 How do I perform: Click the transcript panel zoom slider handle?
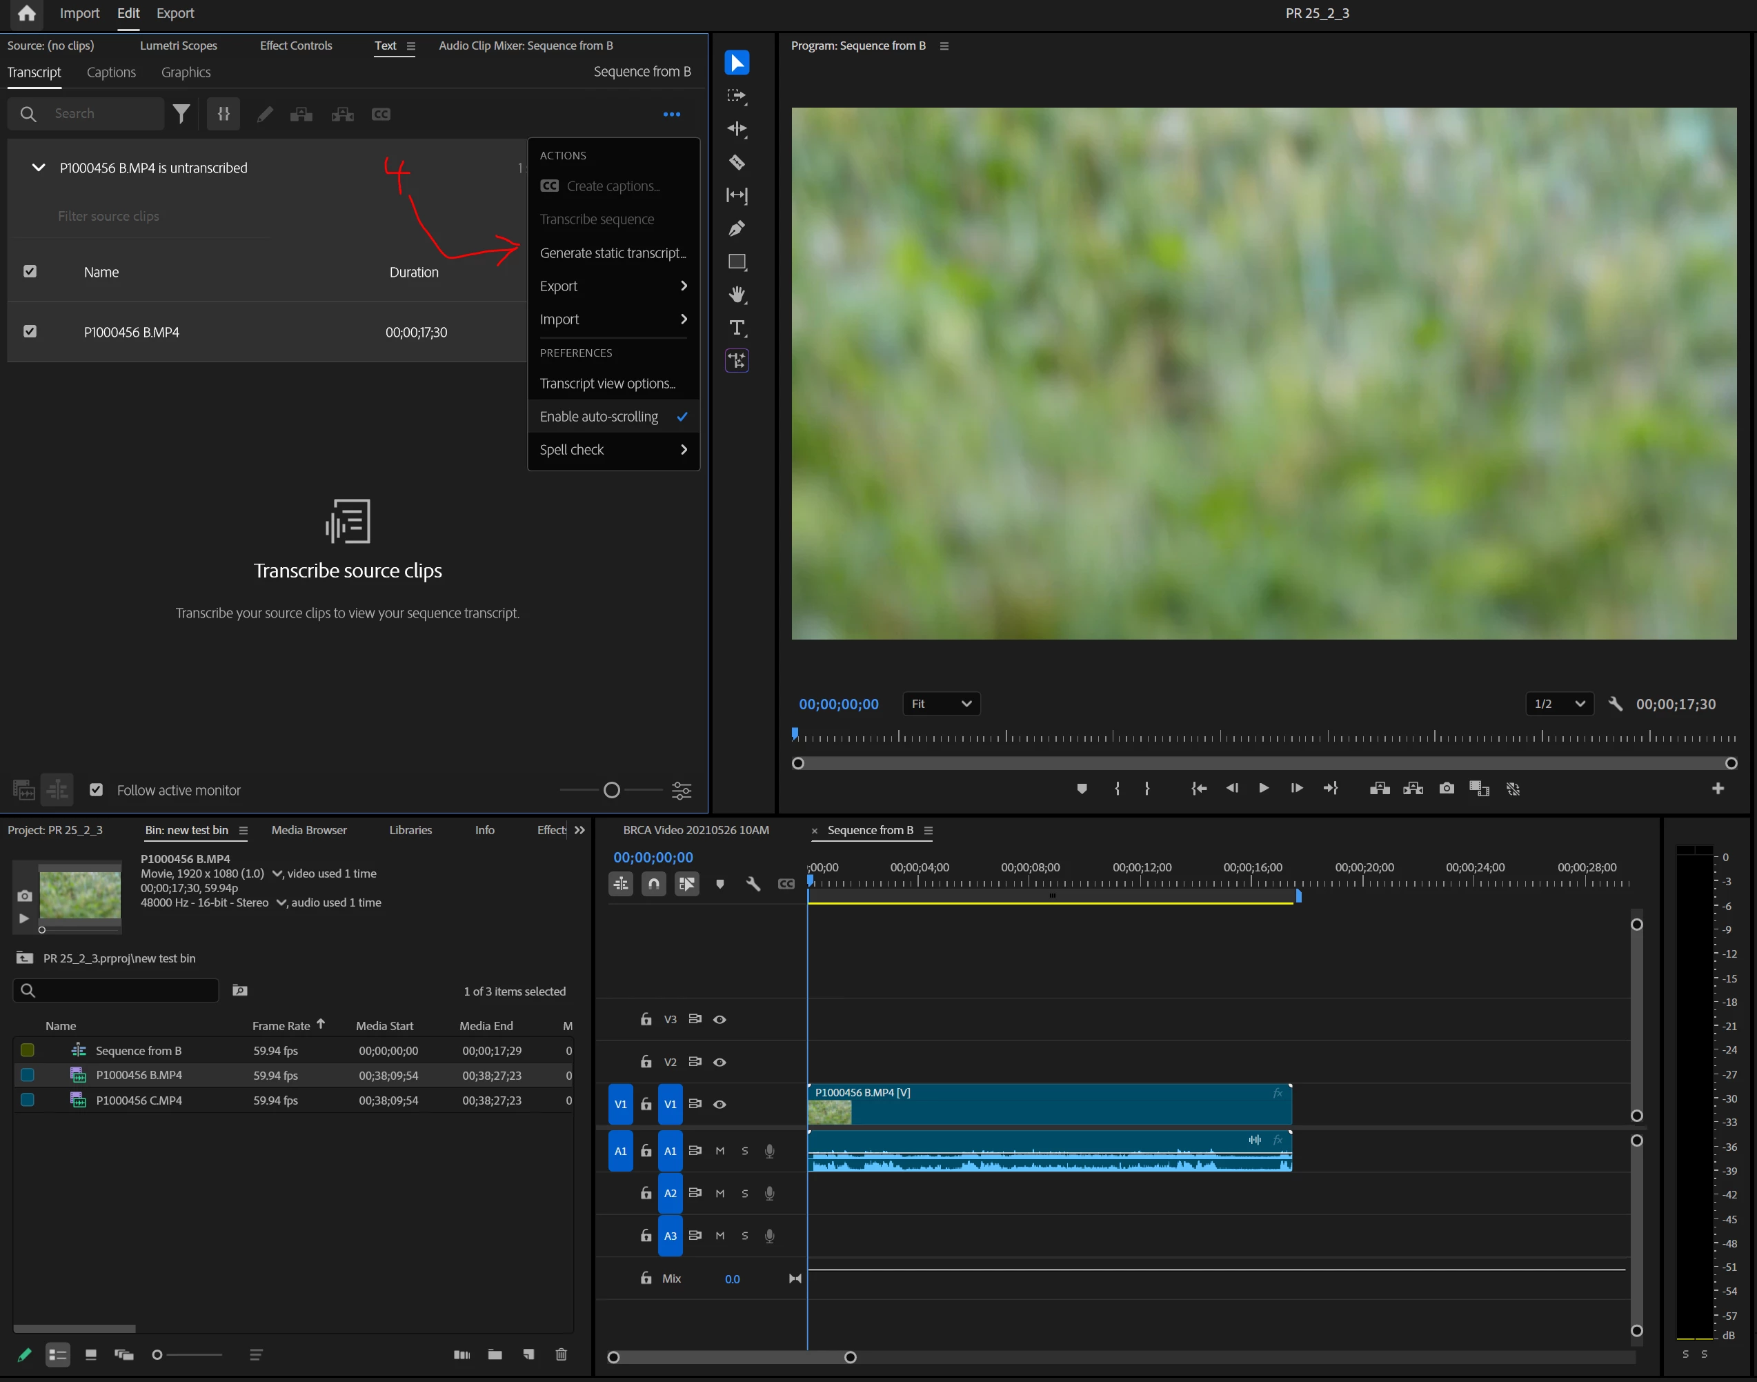pos(612,790)
